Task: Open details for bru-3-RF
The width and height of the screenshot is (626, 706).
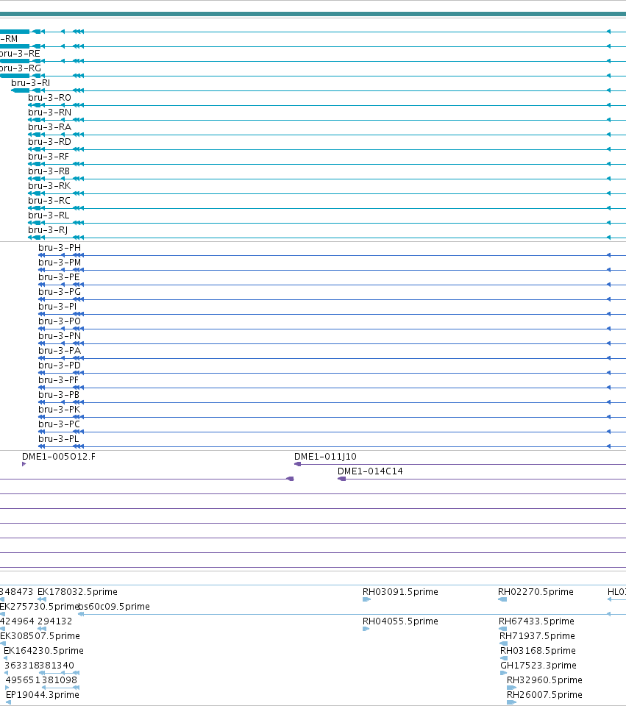Action: 49,156
